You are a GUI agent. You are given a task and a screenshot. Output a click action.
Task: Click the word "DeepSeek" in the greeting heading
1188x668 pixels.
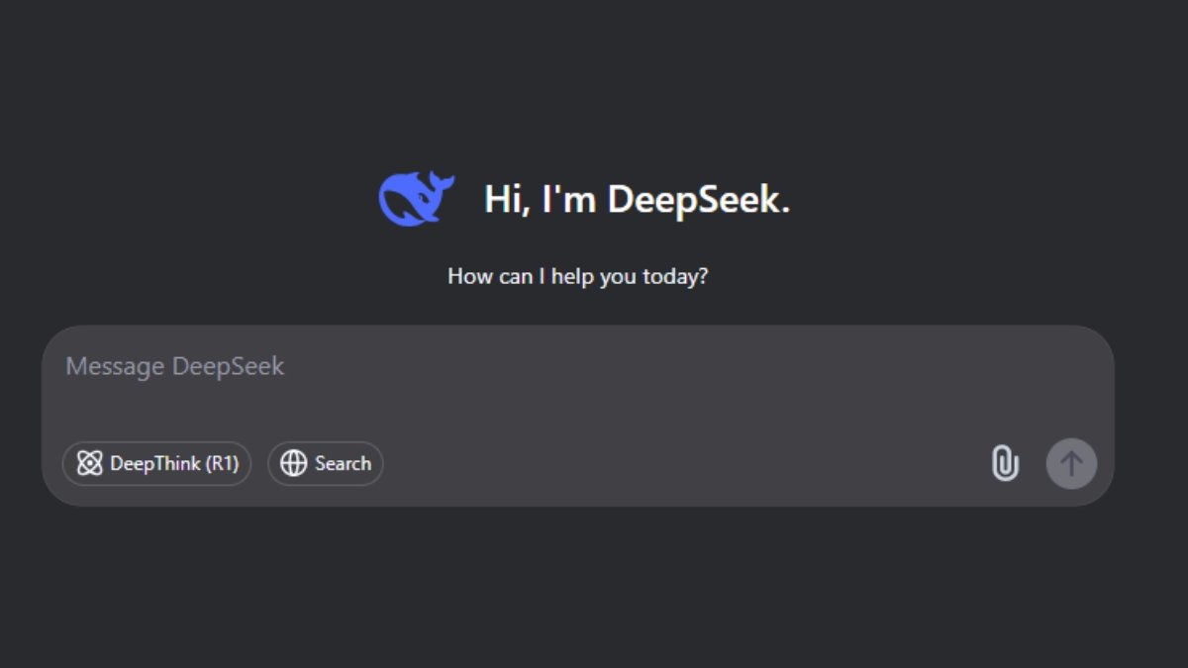pos(697,200)
